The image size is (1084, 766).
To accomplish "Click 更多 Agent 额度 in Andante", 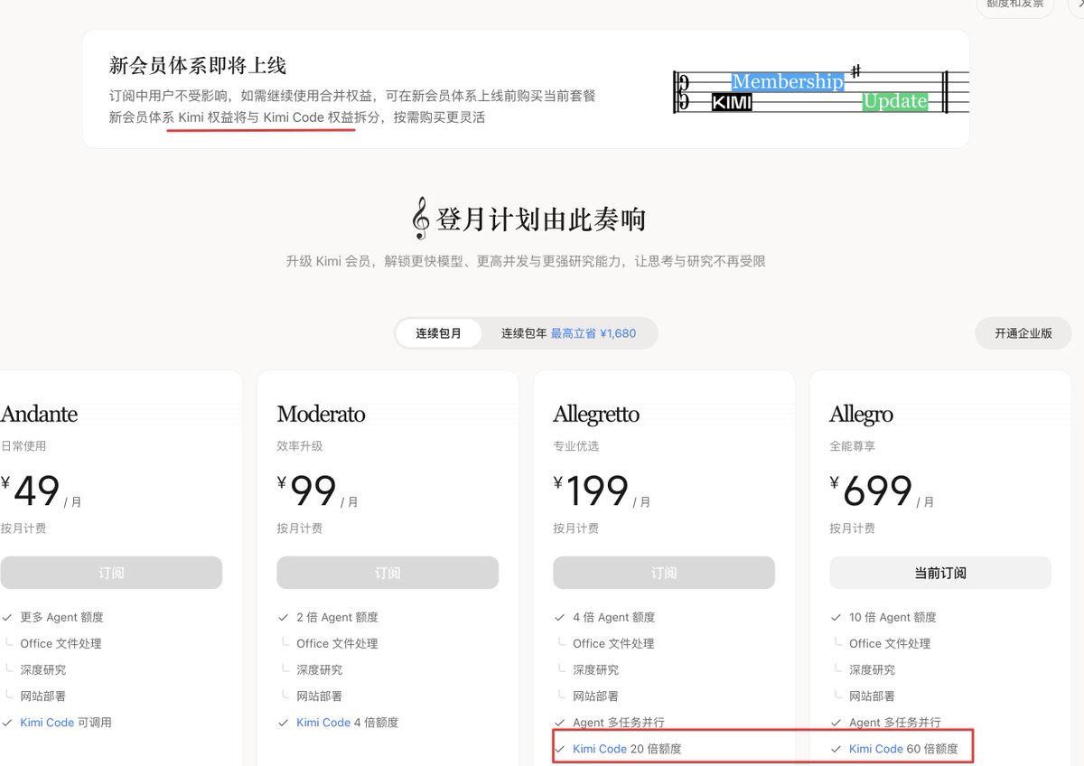I will pyautogui.click(x=61, y=618).
